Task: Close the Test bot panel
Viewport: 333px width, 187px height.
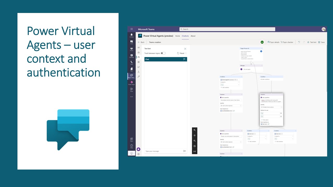Action: tap(185, 49)
